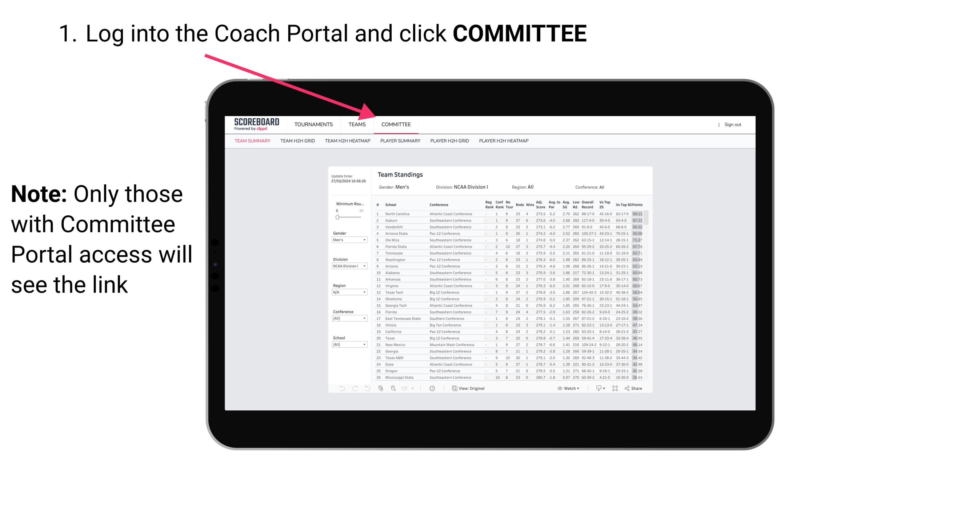Image resolution: width=977 pixels, height=526 pixels.
Task: Click the download/export icon
Action: point(596,388)
